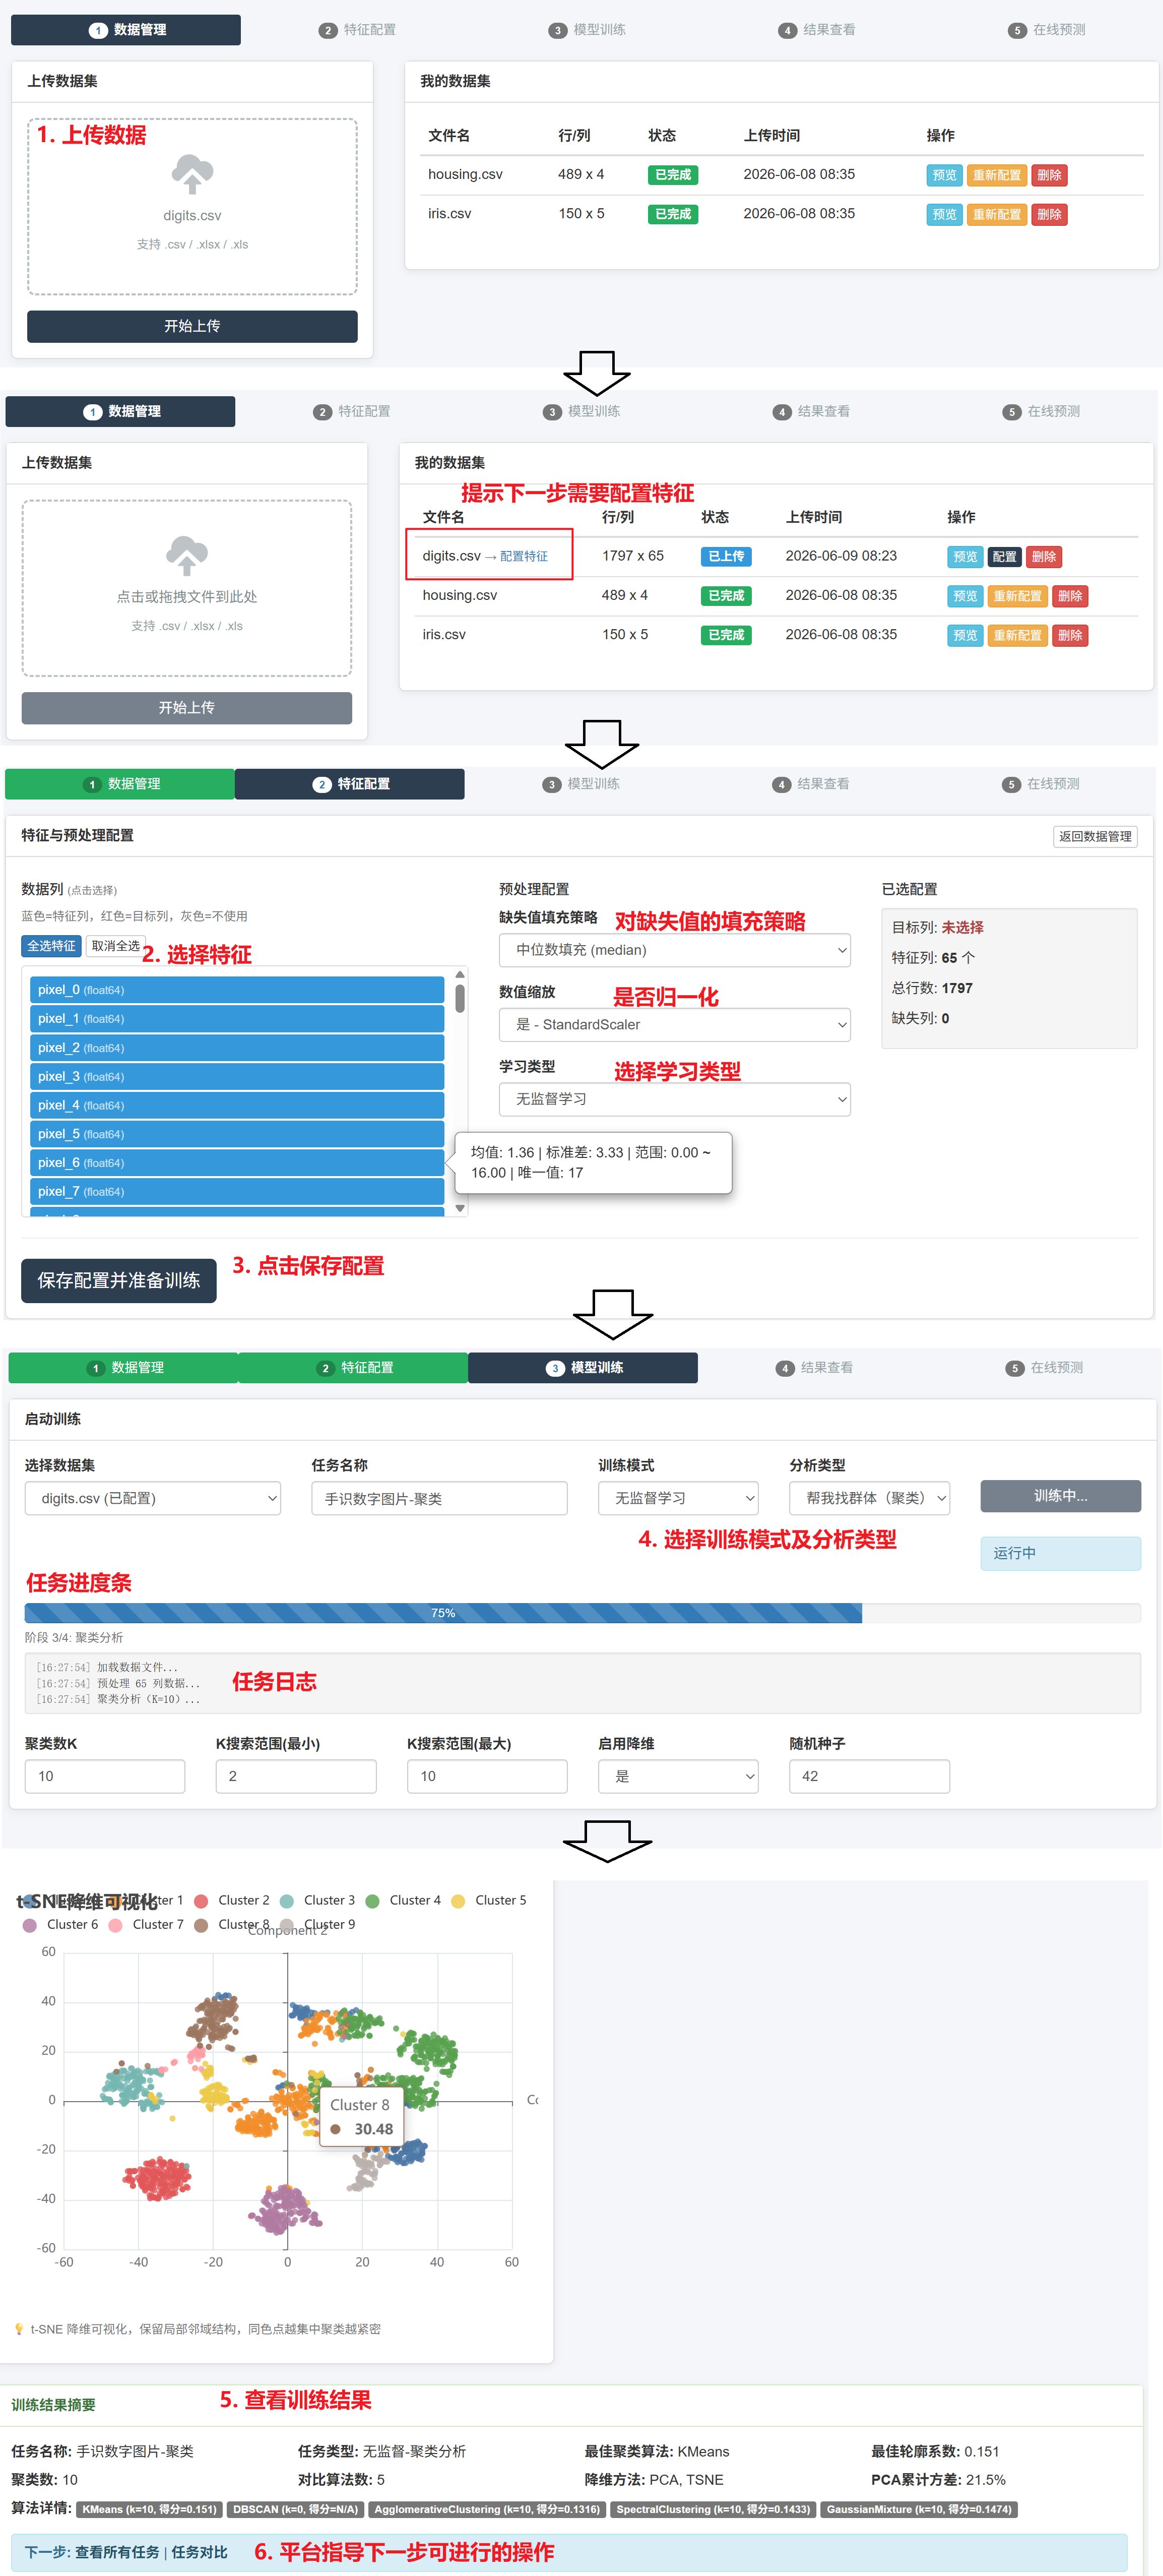Click dark 开始上传 button under digits.csv upload area
The height and width of the screenshot is (2576, 1163).
[192, 326]
